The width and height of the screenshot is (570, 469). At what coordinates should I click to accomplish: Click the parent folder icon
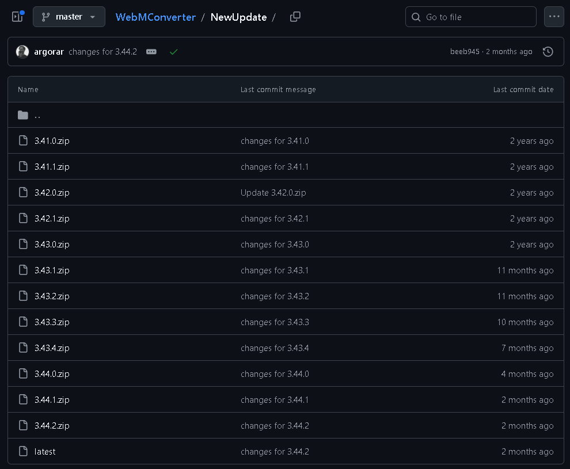point(23,115)
